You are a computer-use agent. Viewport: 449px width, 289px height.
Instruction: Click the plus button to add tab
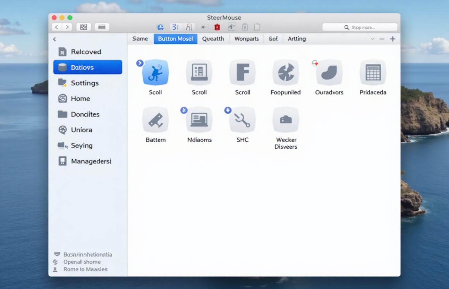pyautogui.click(x=393, y=39)
